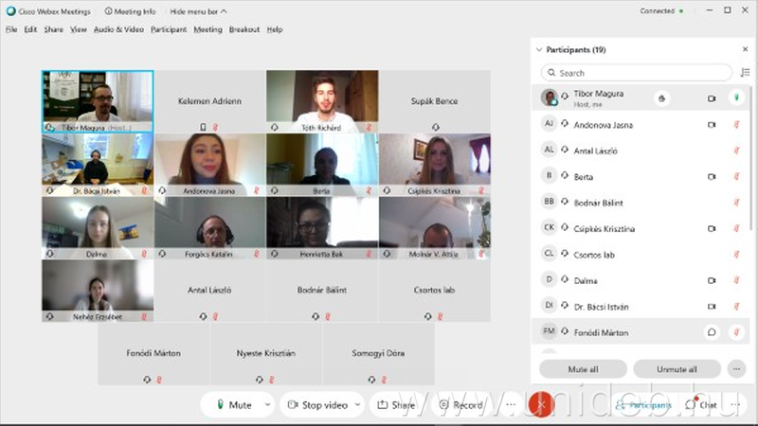
Task: Open the Chat panel icon
Action: click(690, 405)
